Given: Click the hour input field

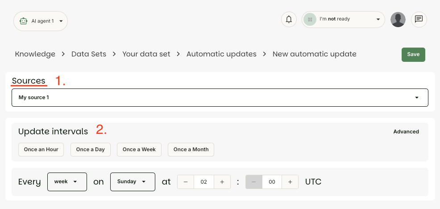Looking at the screenshot, I should click(x=204, y=182).
